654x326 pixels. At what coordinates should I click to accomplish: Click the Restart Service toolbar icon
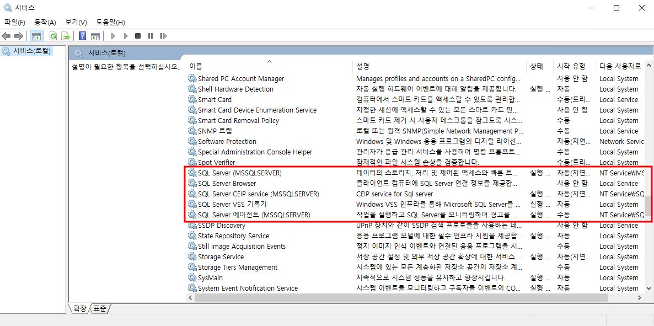tap(163, 36)
